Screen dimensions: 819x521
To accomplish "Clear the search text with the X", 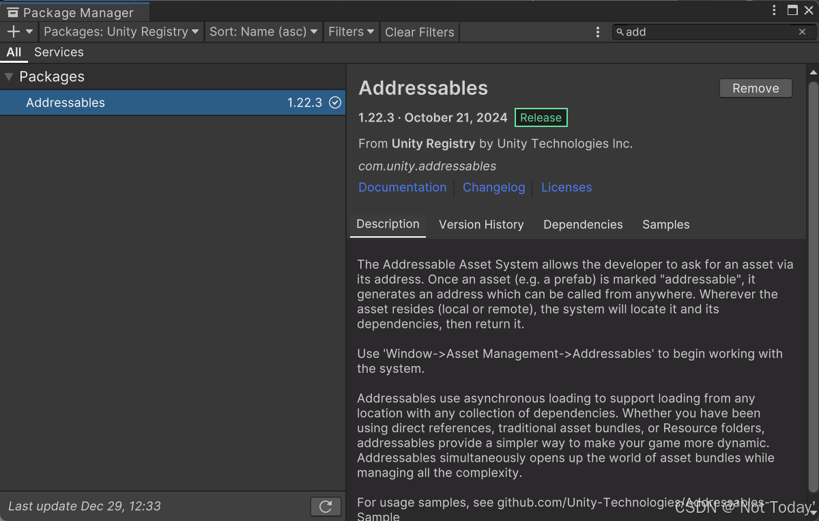I will click(803, 31).
